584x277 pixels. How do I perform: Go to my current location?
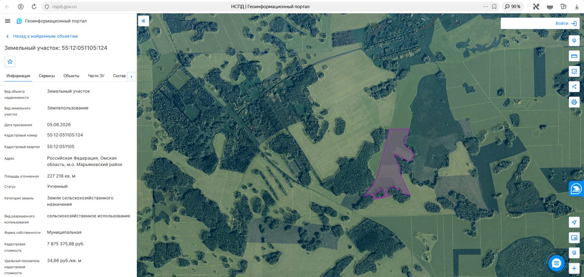(574, 222)
